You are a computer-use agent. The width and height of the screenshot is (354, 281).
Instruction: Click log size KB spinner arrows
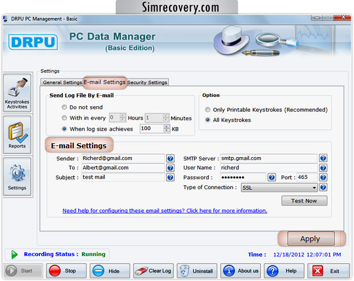click(x=167, y=128)
